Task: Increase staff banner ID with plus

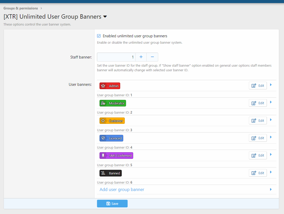Action: tap(141, 57)
